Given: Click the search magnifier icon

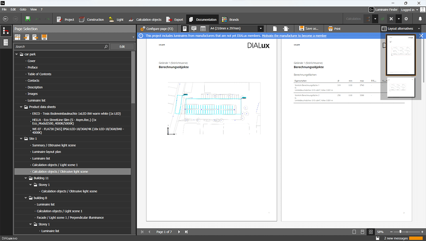Looking at the screenshot, I should (x=106, y=47).
